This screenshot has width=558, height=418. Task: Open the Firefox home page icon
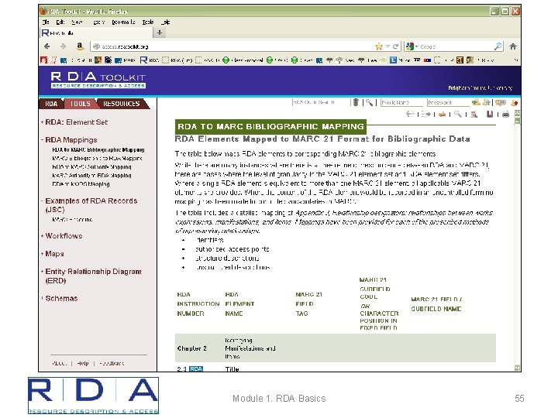pos(513,46)
